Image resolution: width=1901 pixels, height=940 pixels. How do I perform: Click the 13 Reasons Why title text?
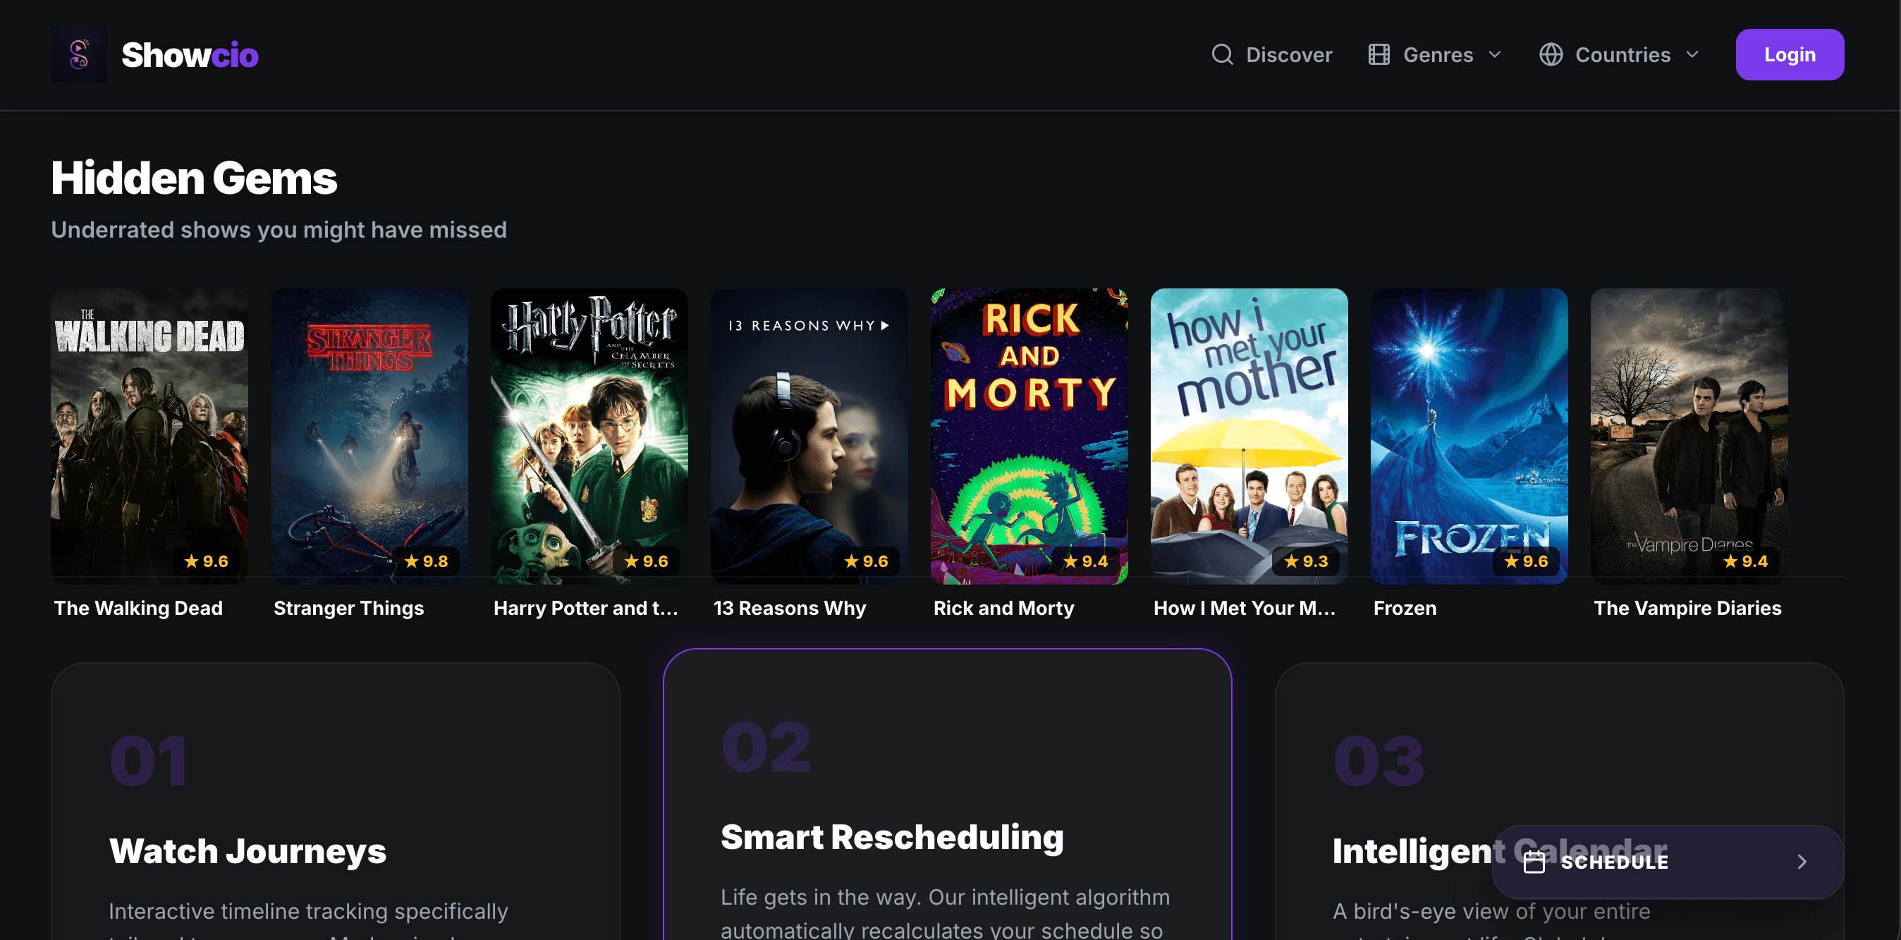pyautogui.click(x=790, y=608)
